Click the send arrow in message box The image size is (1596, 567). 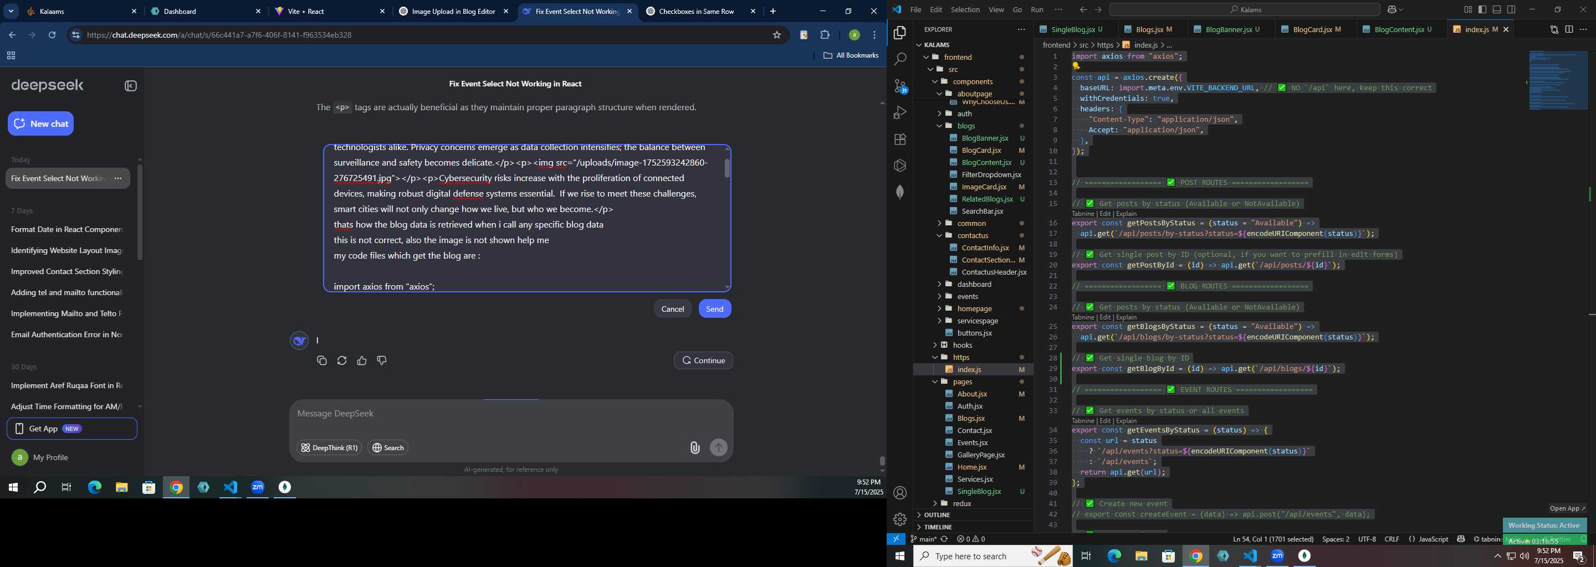[x=719, y=447]
